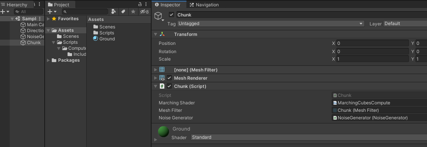The width and height of the screenshot is (427, 147).
Task: Collapse the Transform component arrow
Action: point(155,34)
